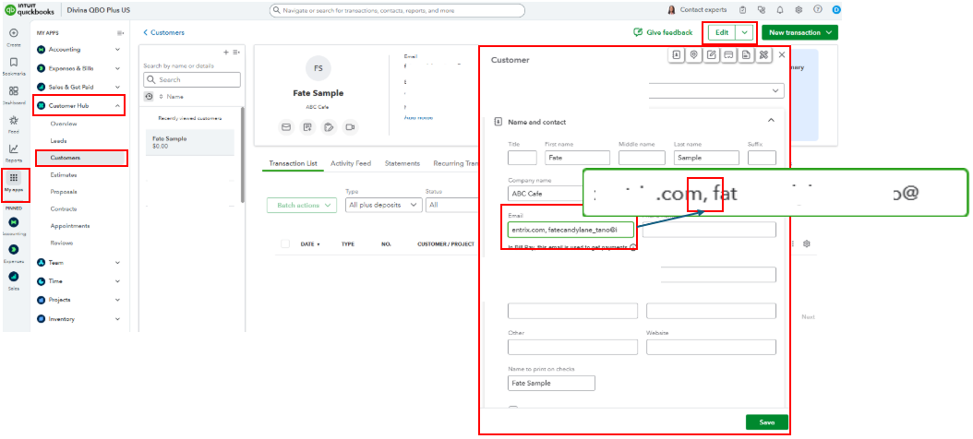Select Fate Sample in the recent customers list
Image resolution: width=973 pixels, height=439 pixels.
pyautogui.click(x=190, y=143)
